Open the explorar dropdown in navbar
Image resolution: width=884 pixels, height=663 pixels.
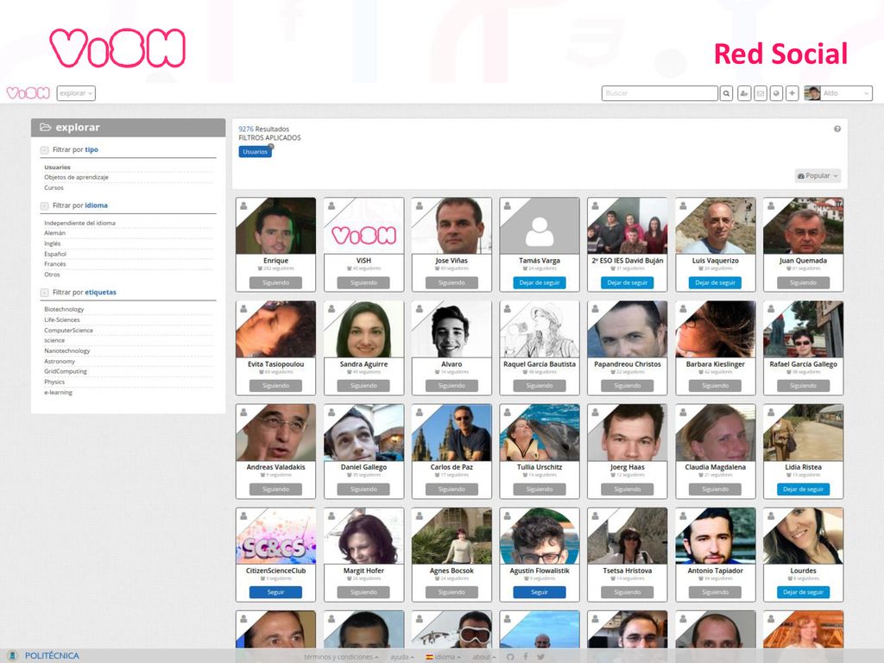pyautogui.click(x=76, y=93)
